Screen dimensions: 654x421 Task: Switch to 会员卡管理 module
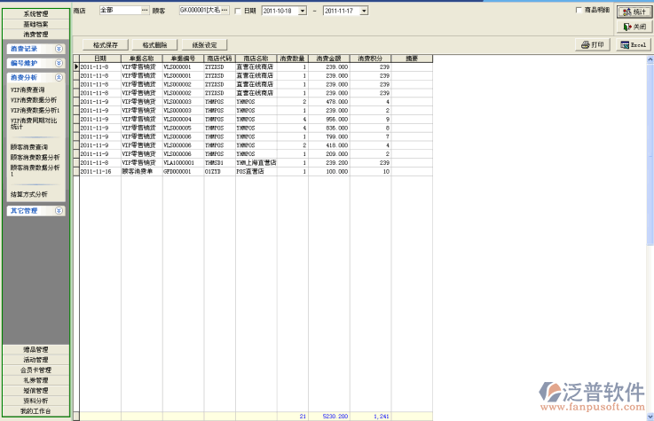tap(36, 370)
